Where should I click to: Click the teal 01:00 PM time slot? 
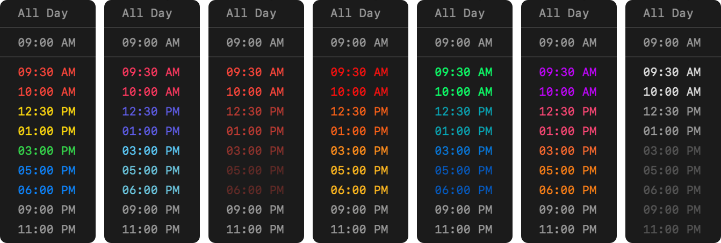[x=463, y=131]
